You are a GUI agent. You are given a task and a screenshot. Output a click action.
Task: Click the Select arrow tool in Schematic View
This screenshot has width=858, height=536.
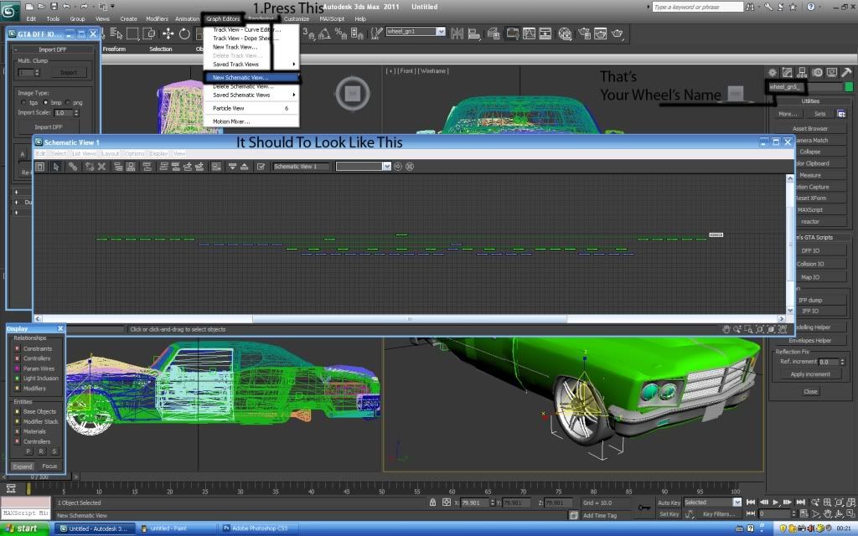click(56, 167)
